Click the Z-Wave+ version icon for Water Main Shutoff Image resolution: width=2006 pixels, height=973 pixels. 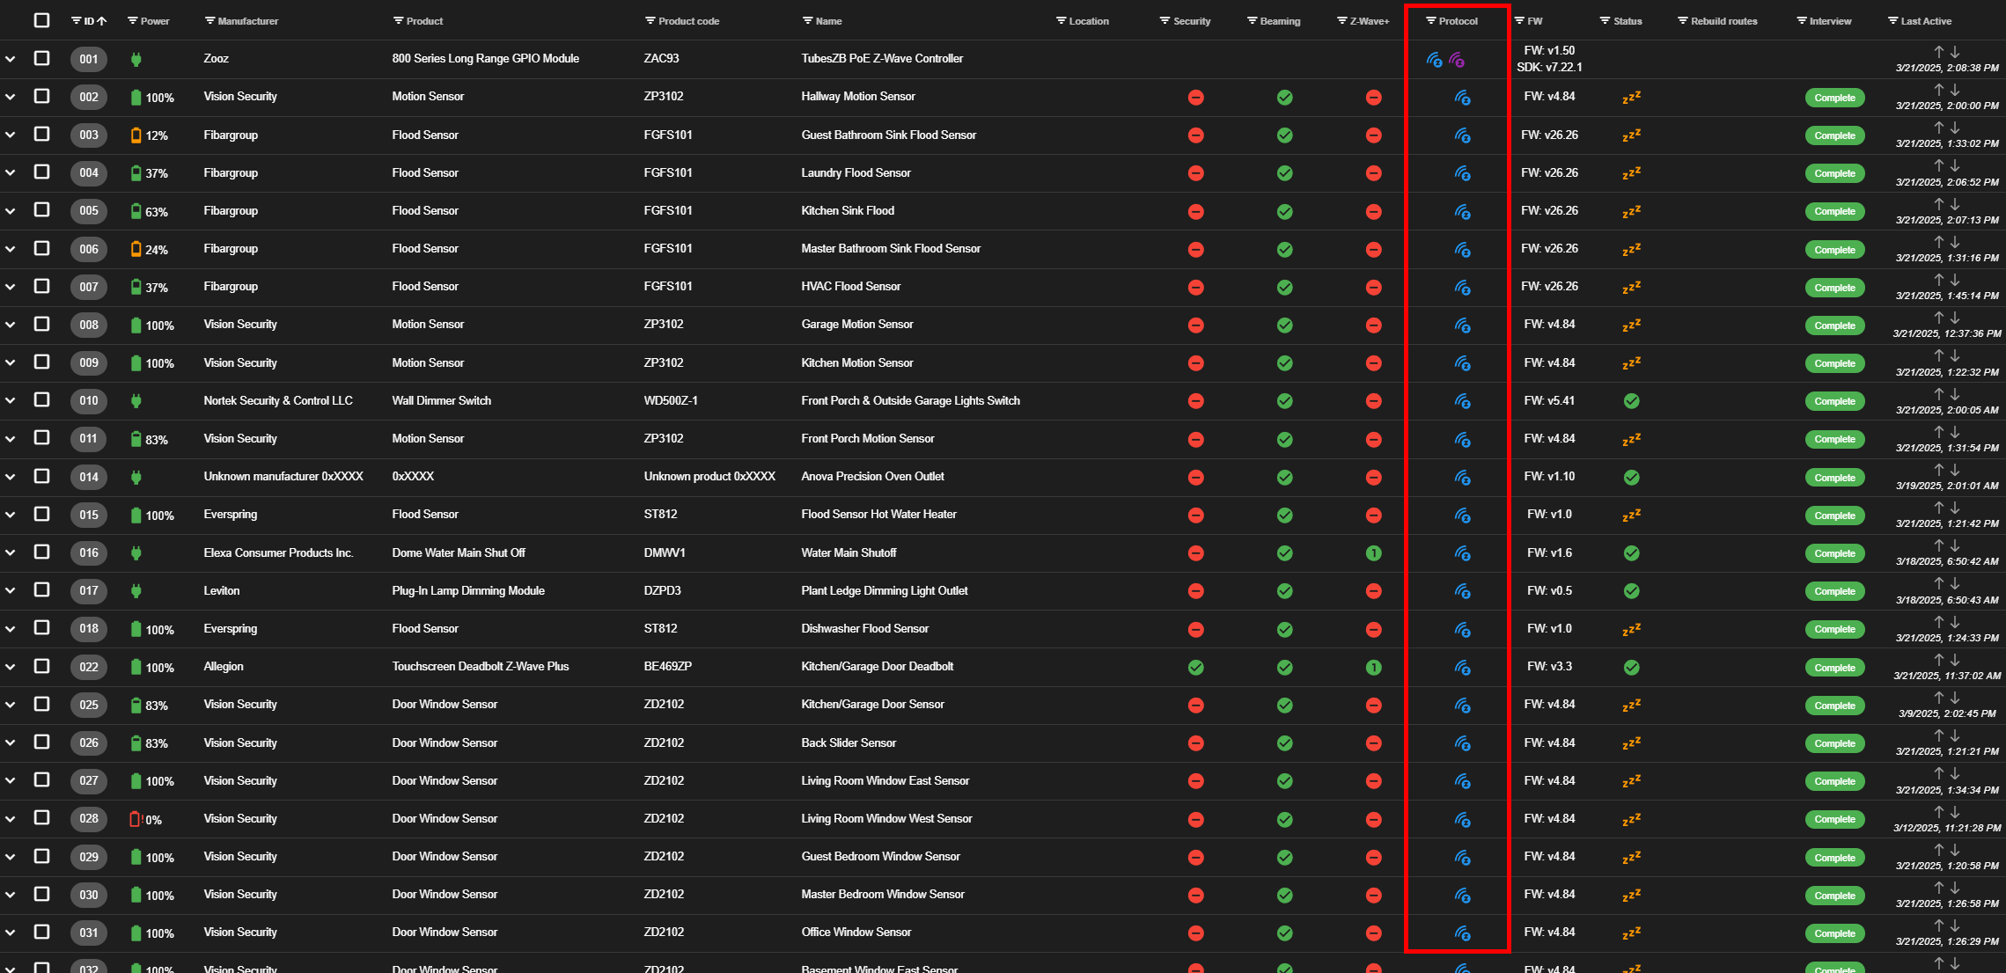1373,553
